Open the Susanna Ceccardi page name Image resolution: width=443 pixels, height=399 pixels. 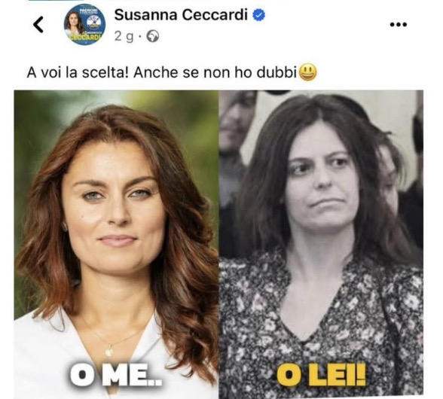pyautogui.click(x=181, y=15)
